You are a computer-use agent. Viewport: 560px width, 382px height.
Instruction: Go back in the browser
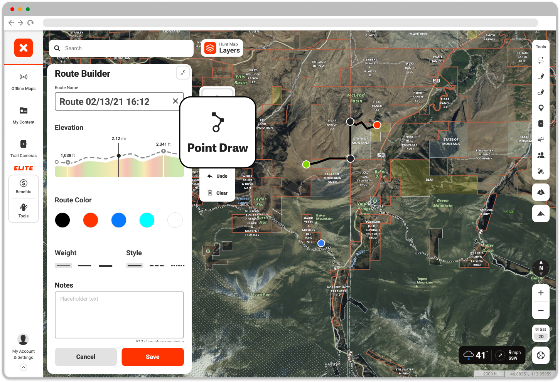[11, 23]
